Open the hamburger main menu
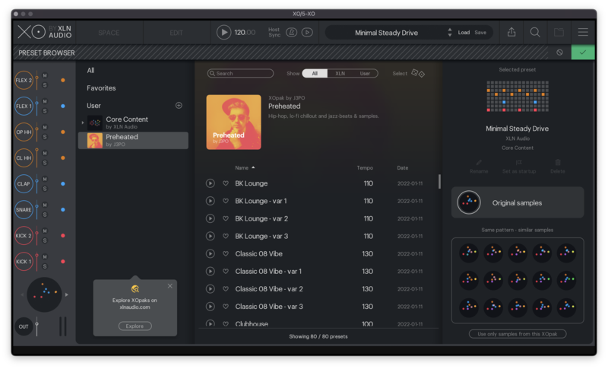608x369 pixels. click(583, 32)
